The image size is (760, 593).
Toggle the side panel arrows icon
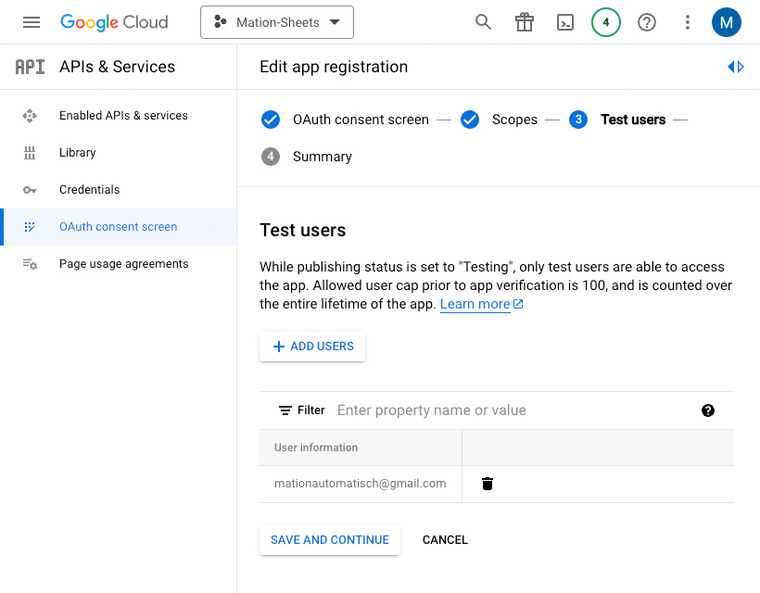point(736,67)
